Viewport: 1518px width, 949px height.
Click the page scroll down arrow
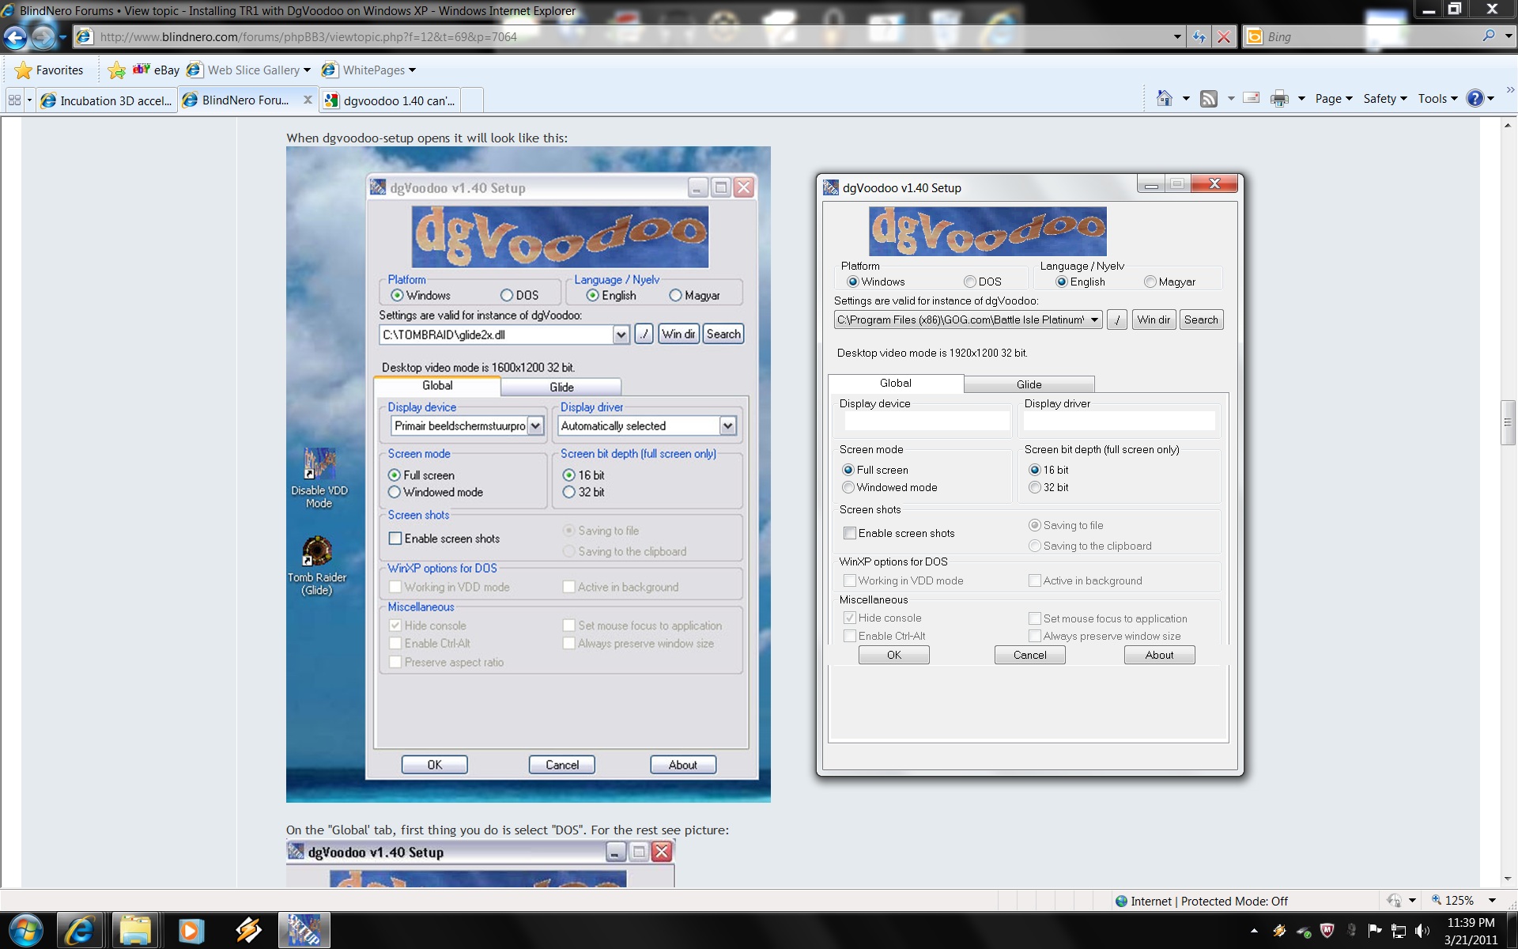click(1508, 879)
